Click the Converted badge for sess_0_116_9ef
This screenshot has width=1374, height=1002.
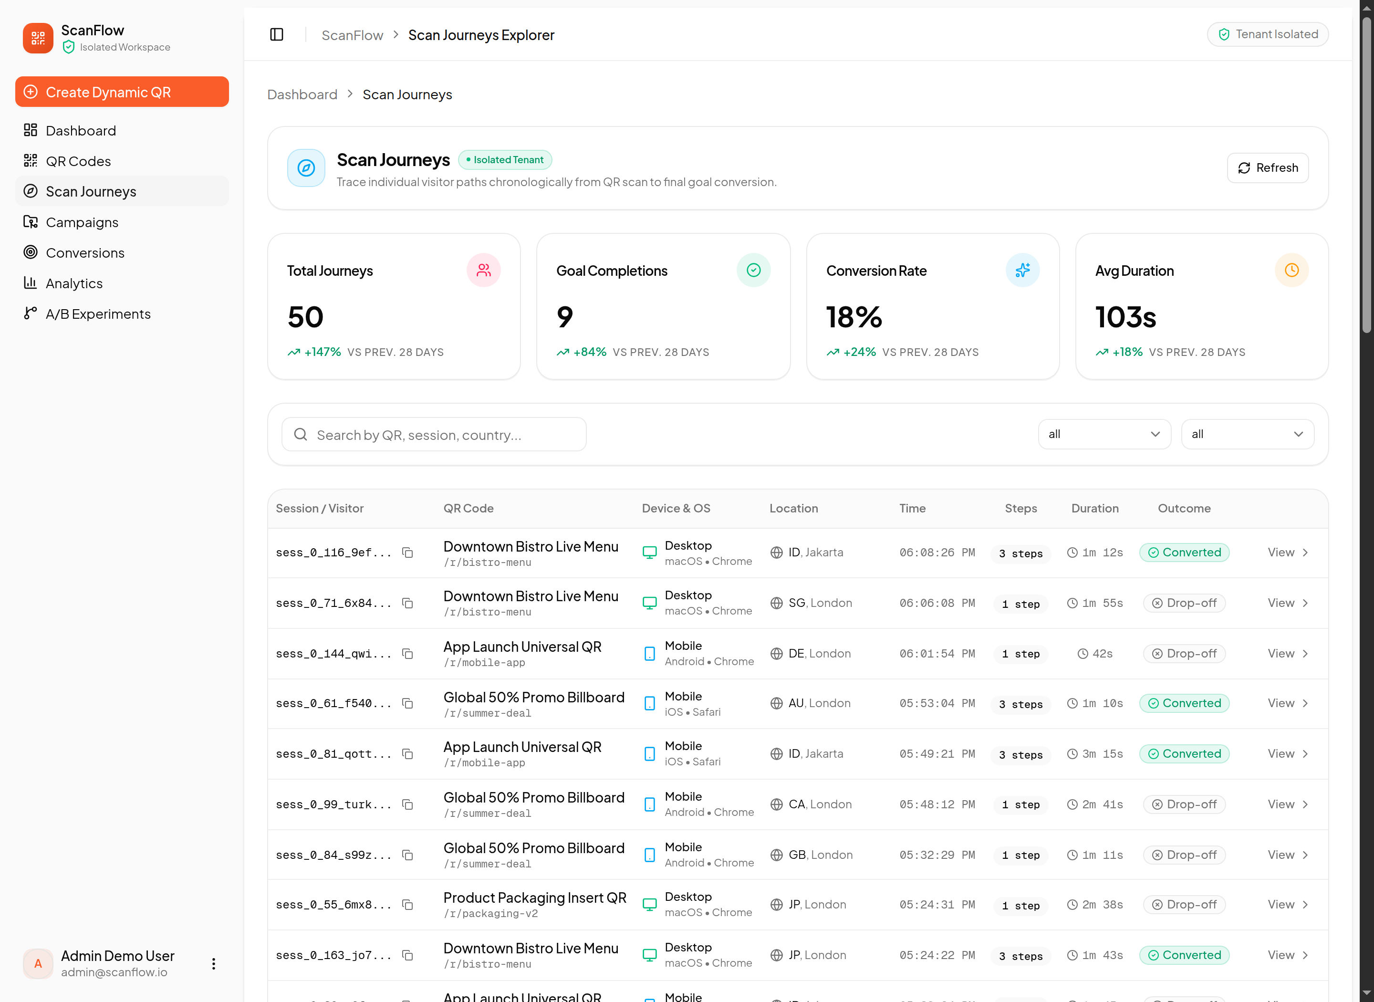click(x=1184, y=553)
